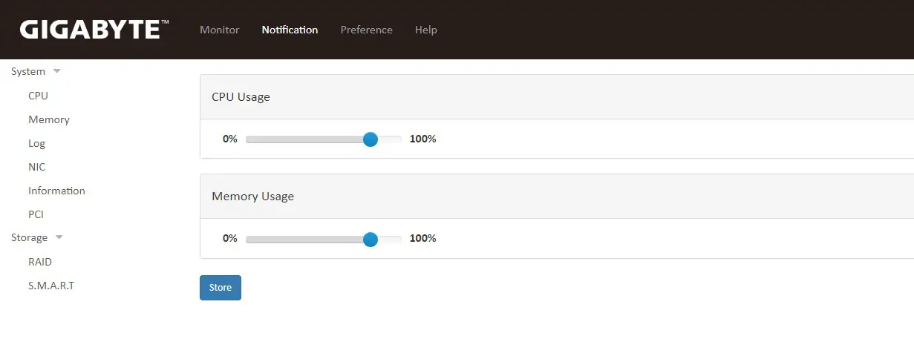Screen dimensions: 914x356
Task: Select PCI in the sidebar
Action: [36, 214]
